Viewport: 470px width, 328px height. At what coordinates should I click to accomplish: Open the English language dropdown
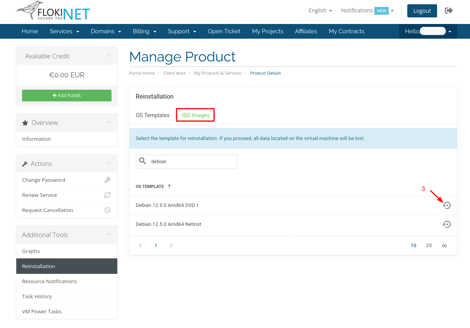point(320,10)
